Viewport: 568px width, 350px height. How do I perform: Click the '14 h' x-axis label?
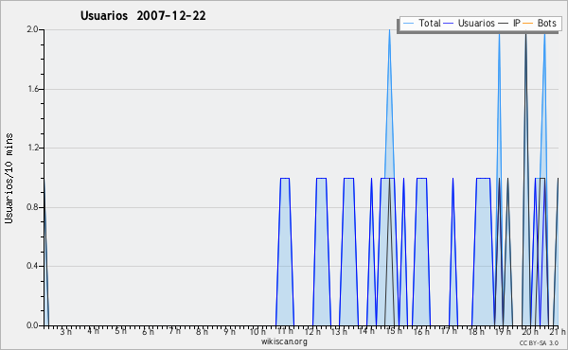366,331
